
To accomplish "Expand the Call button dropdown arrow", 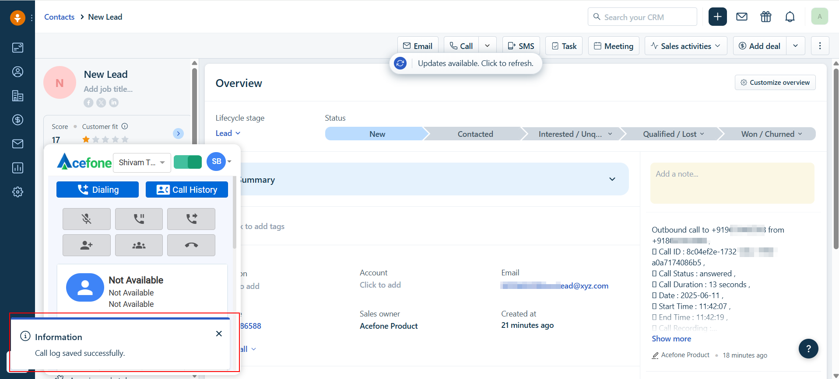I will [487, 46].
